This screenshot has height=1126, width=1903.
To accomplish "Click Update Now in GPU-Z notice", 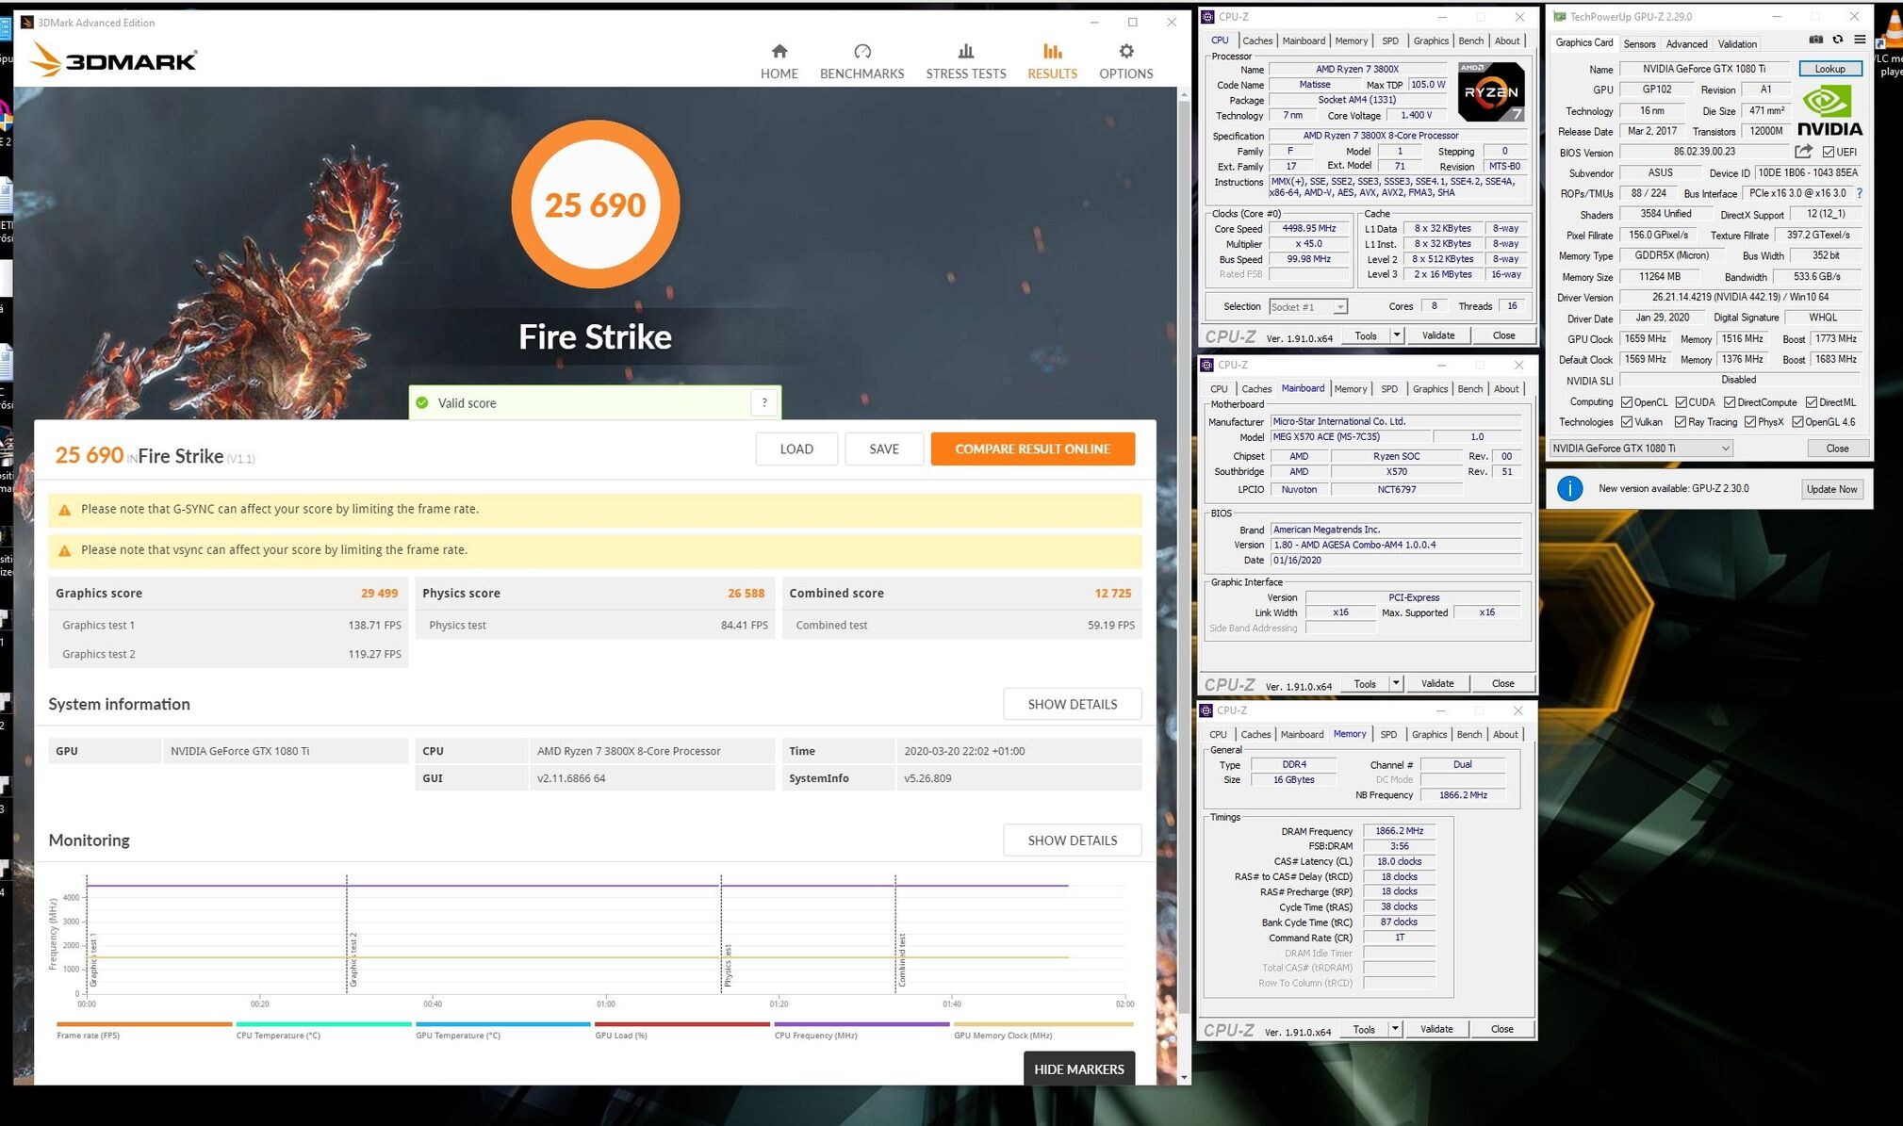I will [1831, 489].
